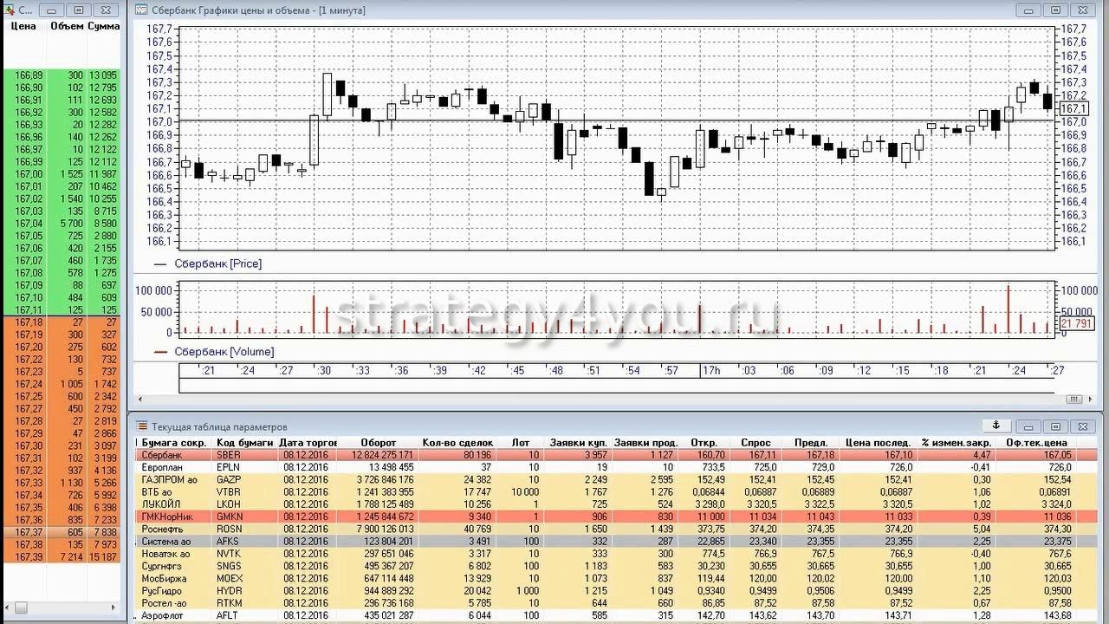Click the % измен.закр. column header
Image resolution: width=1109 pixels, height=624 pixels.
pyautogui.click(x=956, y=442)
